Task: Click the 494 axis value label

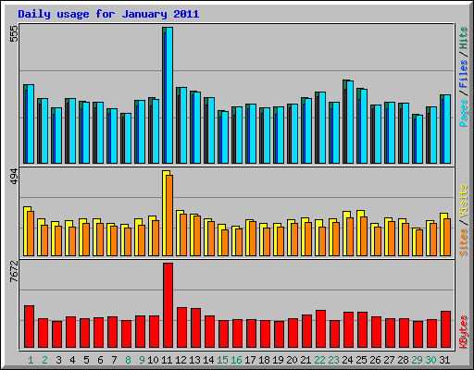Action: point(14,177)
